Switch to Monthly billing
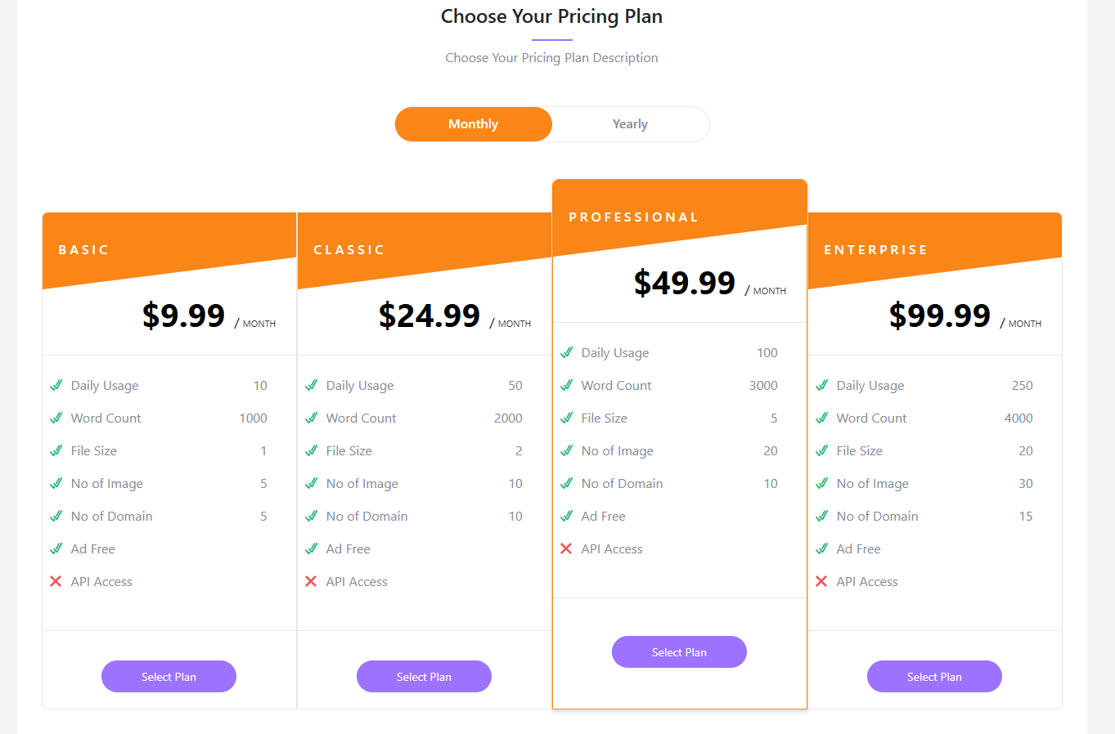 coord(474,124)
